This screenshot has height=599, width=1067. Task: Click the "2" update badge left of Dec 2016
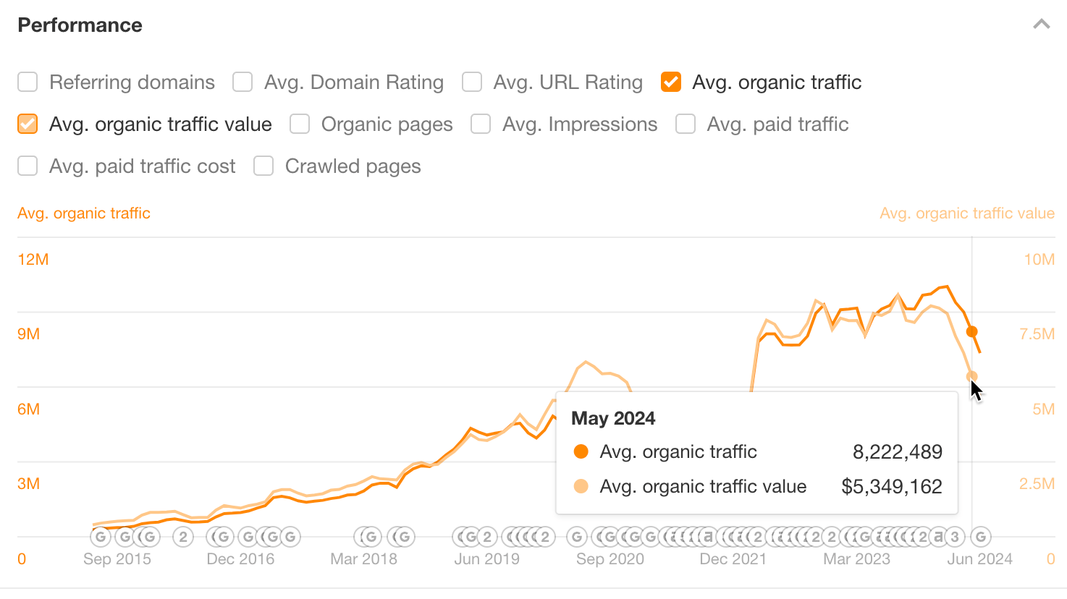click(x=183, y=536)
